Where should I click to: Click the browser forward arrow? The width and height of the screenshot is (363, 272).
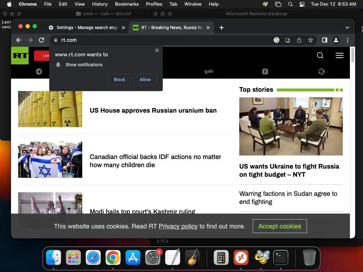30,40
